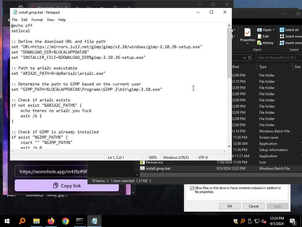Toggle Allow files to have contents indexed checkbox
This screenshot has height=227, width=302.
coord(192,188)
